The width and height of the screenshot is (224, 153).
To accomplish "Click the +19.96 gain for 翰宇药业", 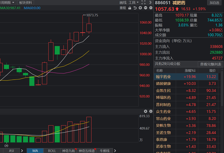I will [190, 77].
